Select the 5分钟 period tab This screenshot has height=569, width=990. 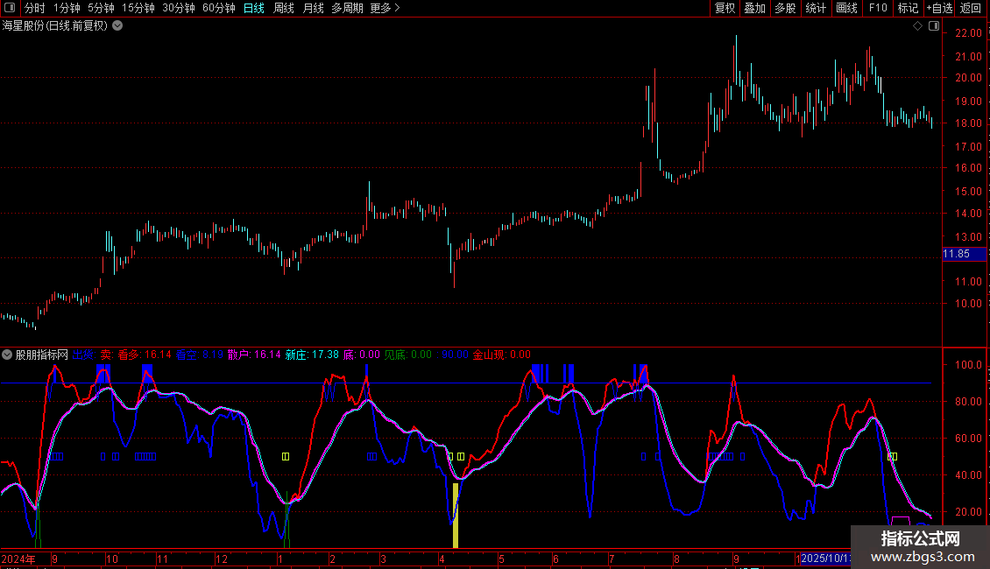point(101,8)
